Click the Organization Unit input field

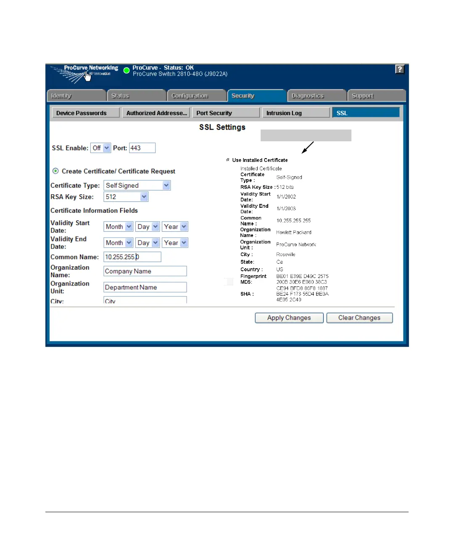point(145,287)
